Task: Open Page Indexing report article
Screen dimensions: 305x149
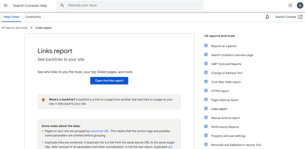Action: coord(225,100)
